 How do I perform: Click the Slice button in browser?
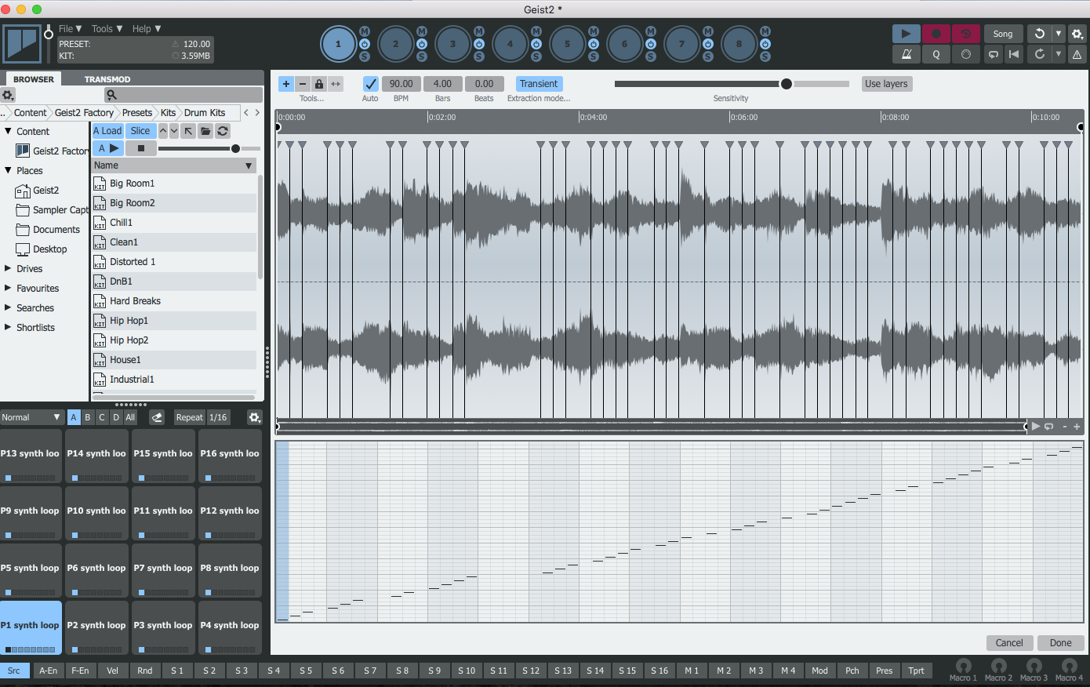tap(140, 131)
